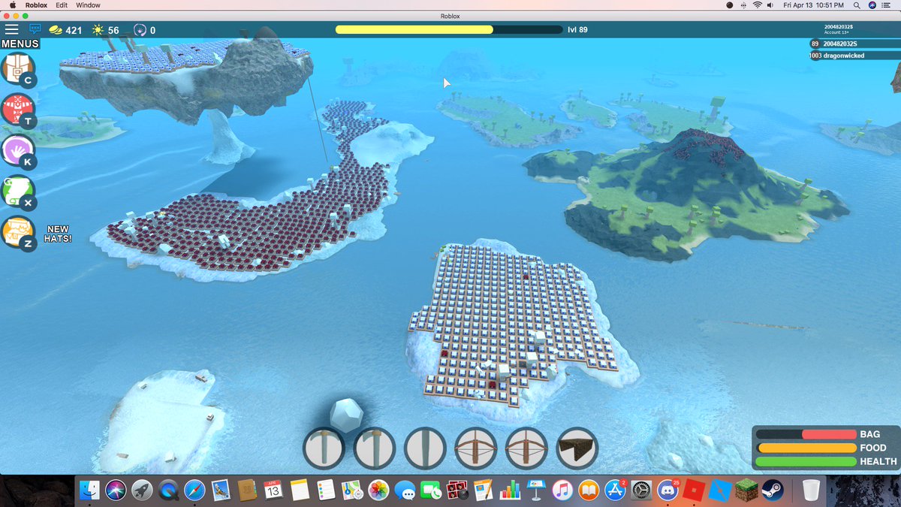Click the sun counter showing 56
The height and width of the screenshot is (507, 901).
point(105,30)
